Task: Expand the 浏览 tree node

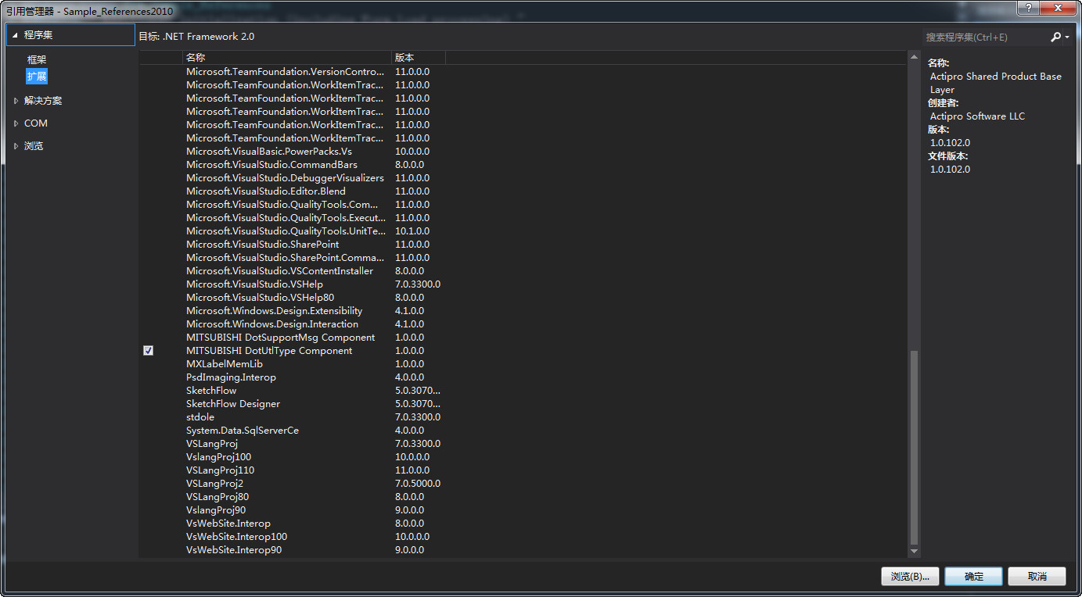Action: click(16, 146)
